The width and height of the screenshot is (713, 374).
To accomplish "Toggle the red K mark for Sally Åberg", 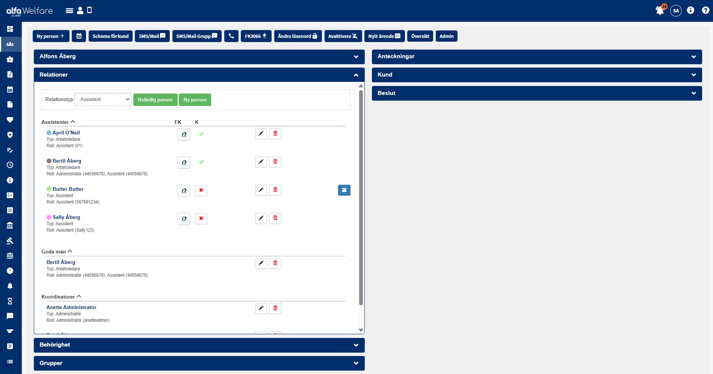I will 201,219.
